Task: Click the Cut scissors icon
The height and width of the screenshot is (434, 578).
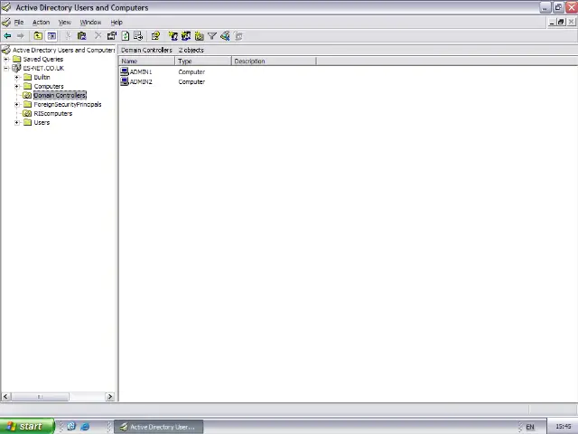Action: coord(69,36)
